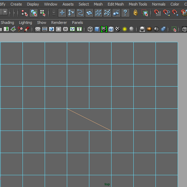This screenshot has height=187, width=187.
Task: Open the Panels menu
Action: 78,23
